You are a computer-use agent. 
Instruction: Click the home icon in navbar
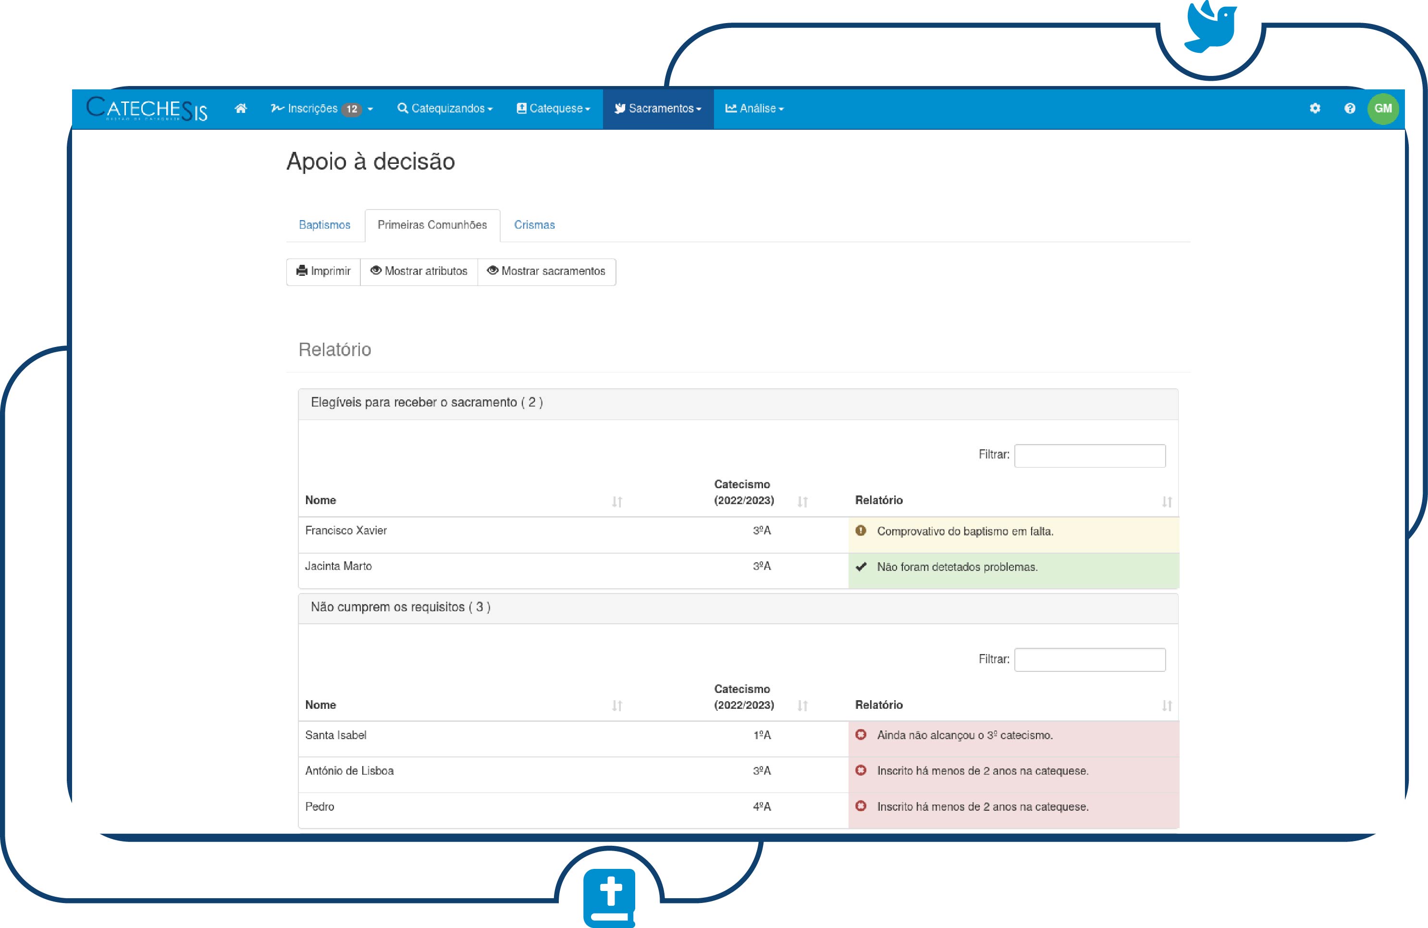241,109
